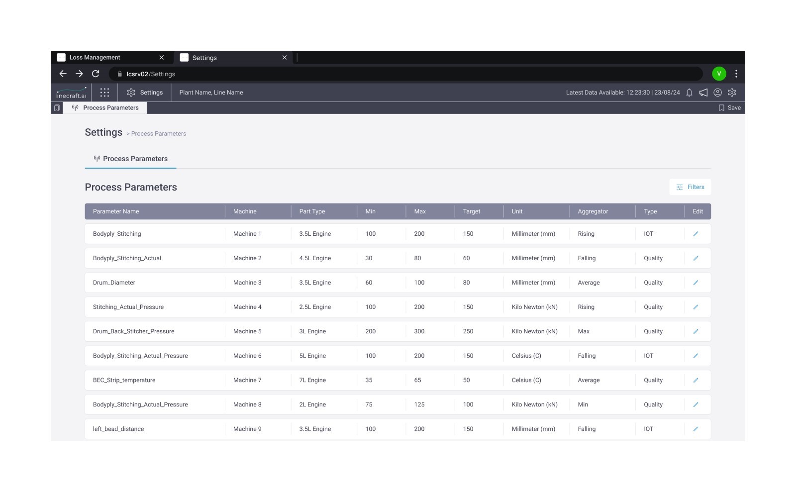The image size is (796, 492).
Task: Click the 4.5L Engine part type cell
Action: (x=315, y=258)
